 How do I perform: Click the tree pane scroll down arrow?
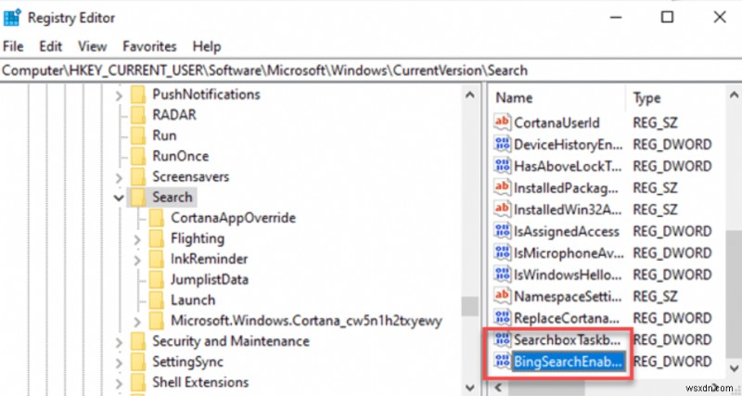(470, 387)
